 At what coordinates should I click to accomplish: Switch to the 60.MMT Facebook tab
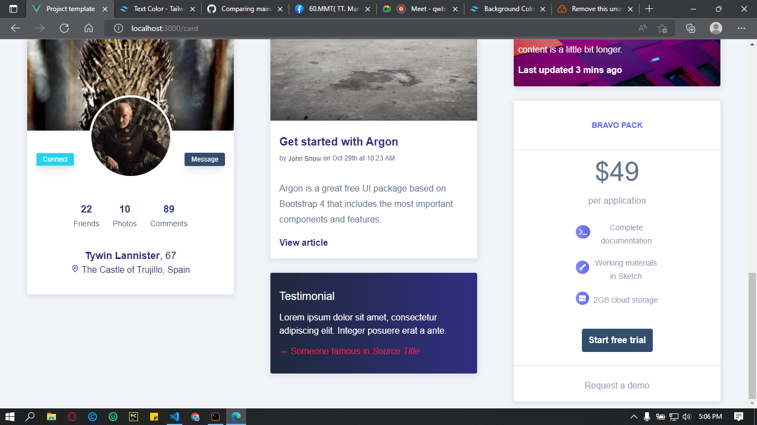333,9
